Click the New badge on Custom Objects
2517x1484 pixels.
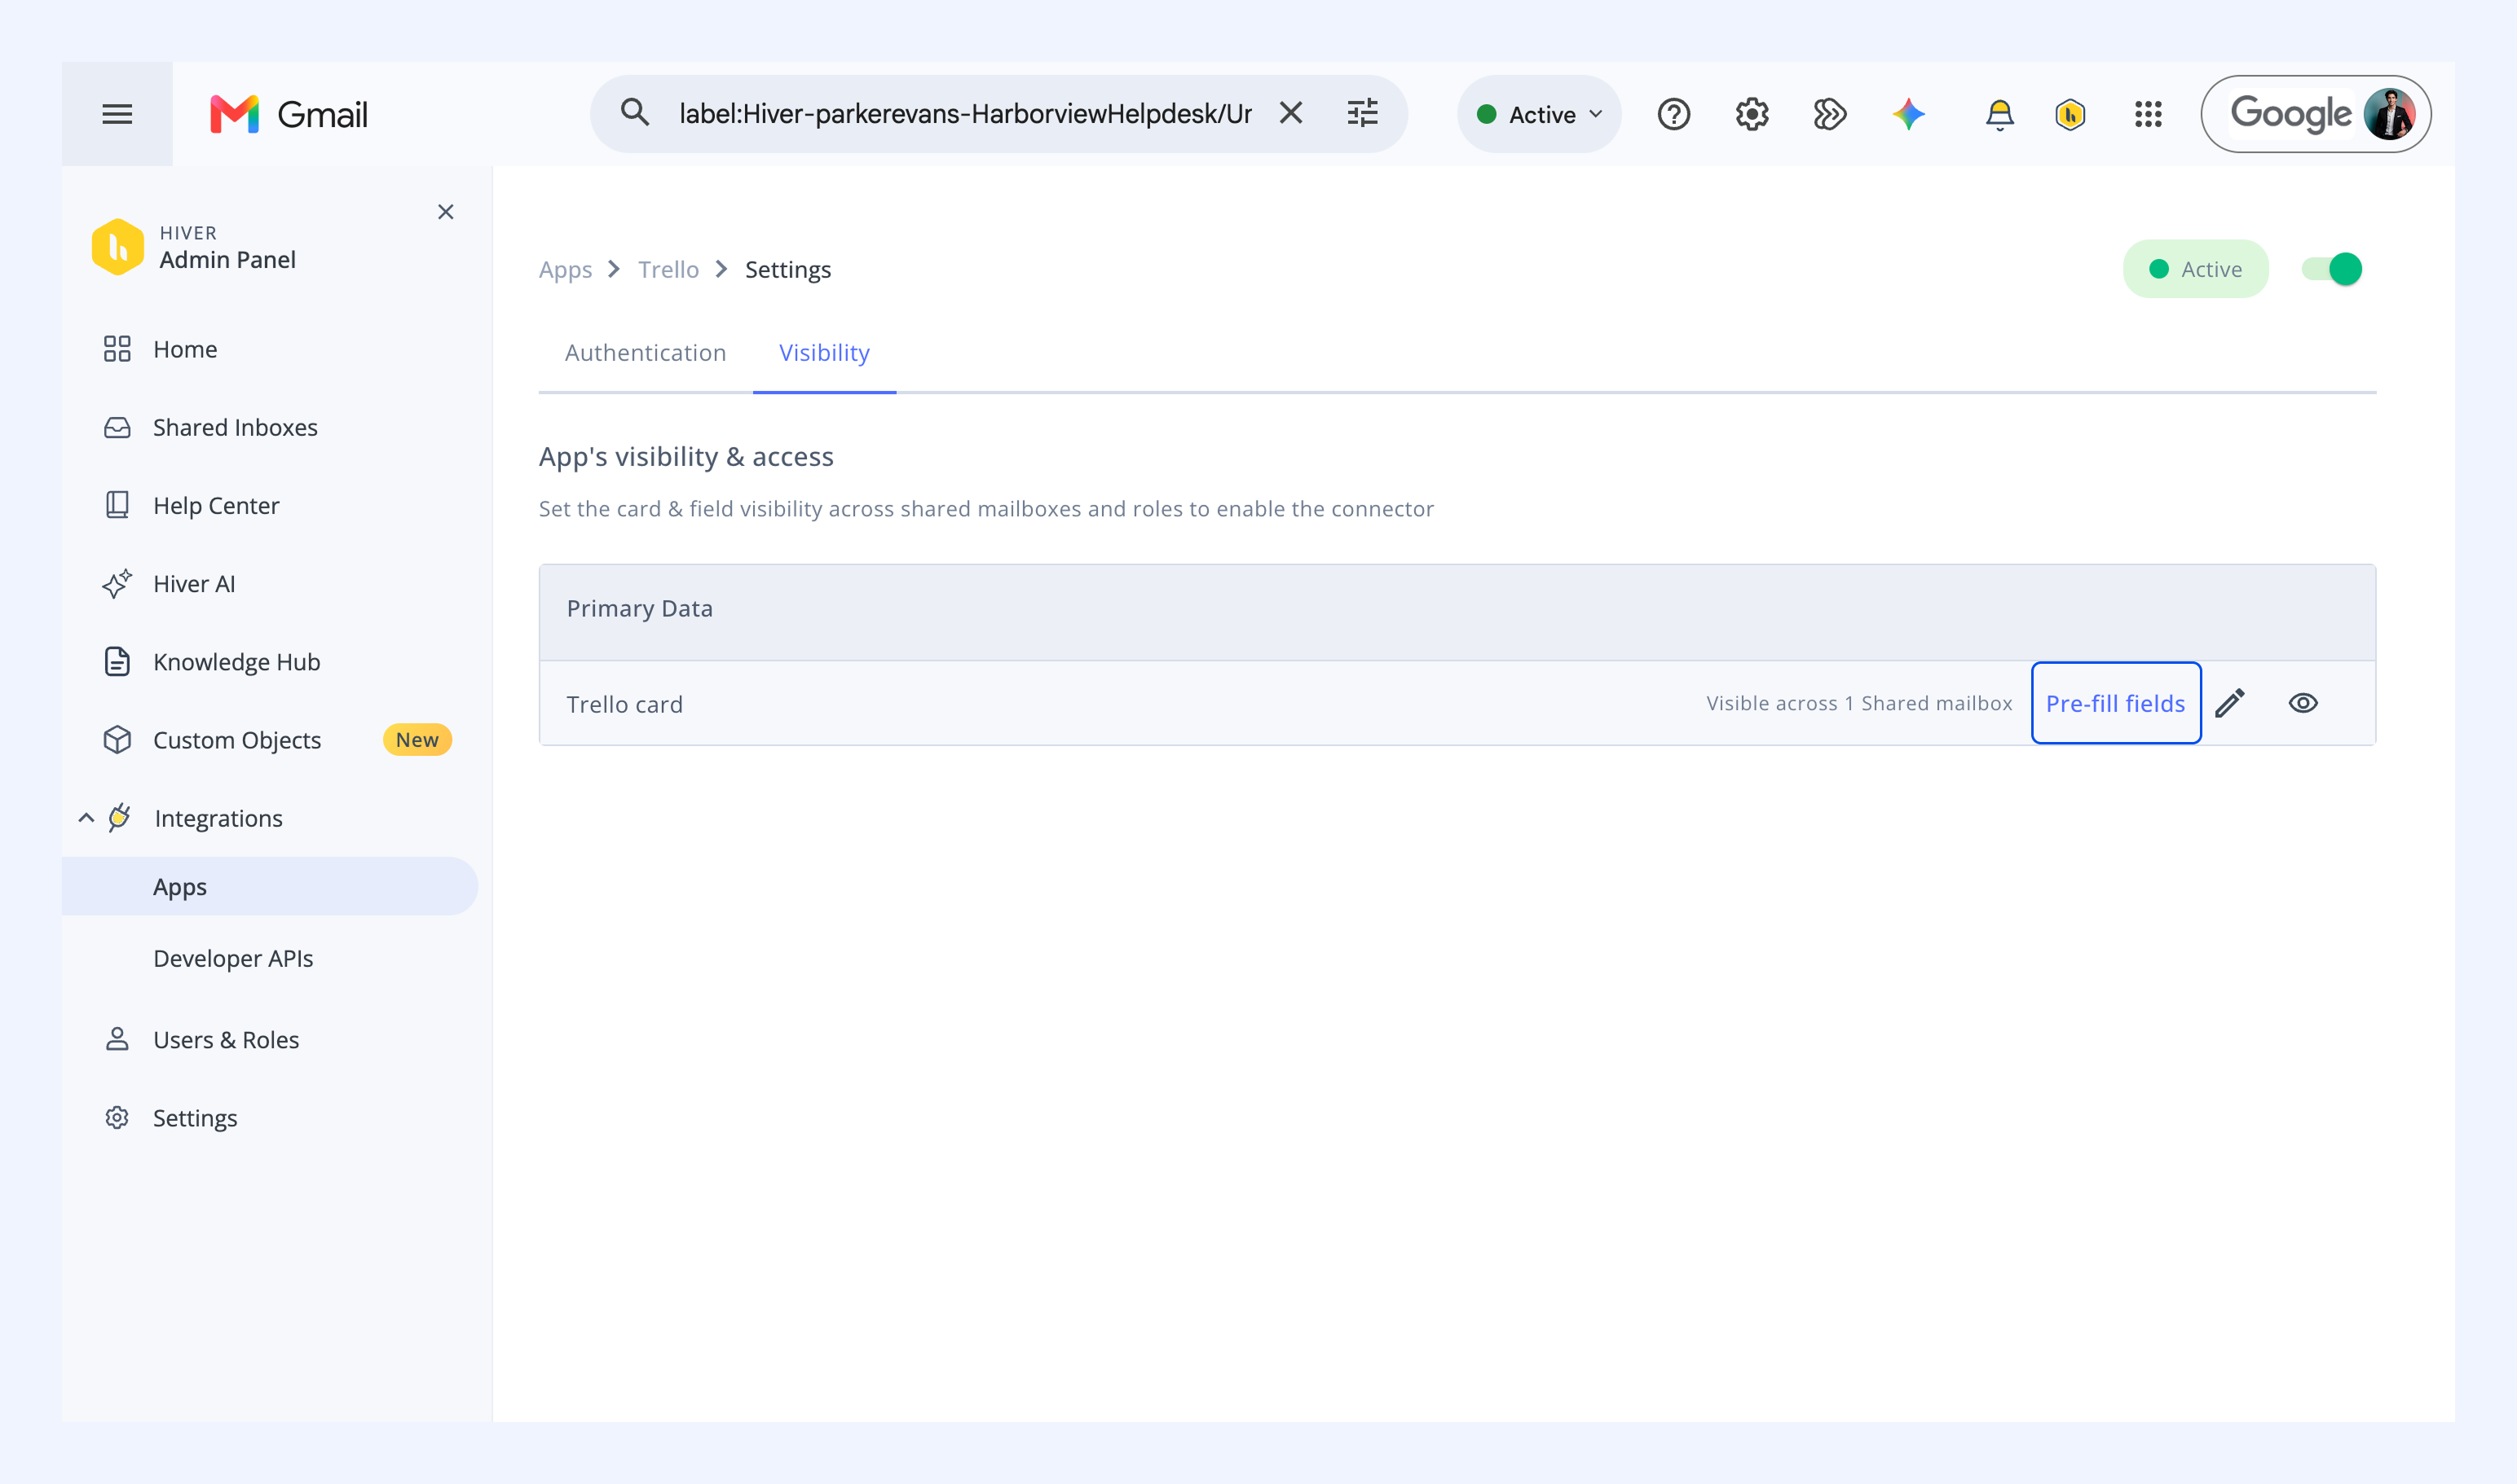pos(417,740)
